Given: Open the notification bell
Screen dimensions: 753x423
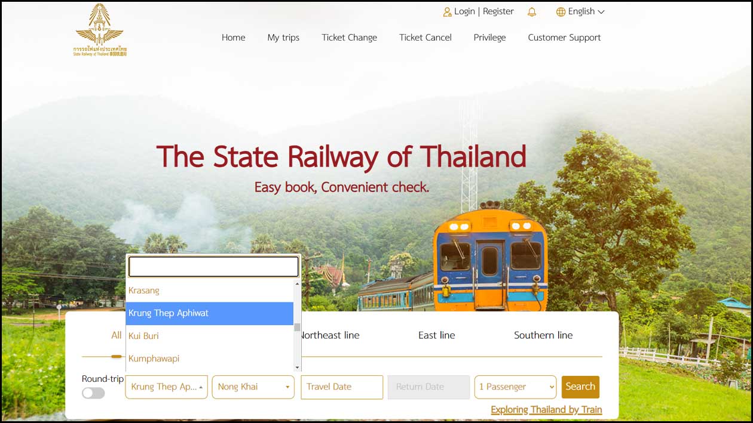Looking at the screenshot, I should 532,12.
